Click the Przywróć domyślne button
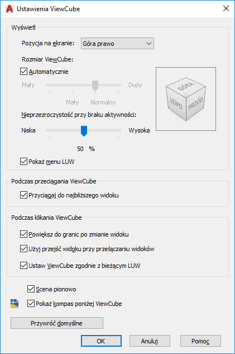This screenshot has height=354, width=235. [57, 323]
